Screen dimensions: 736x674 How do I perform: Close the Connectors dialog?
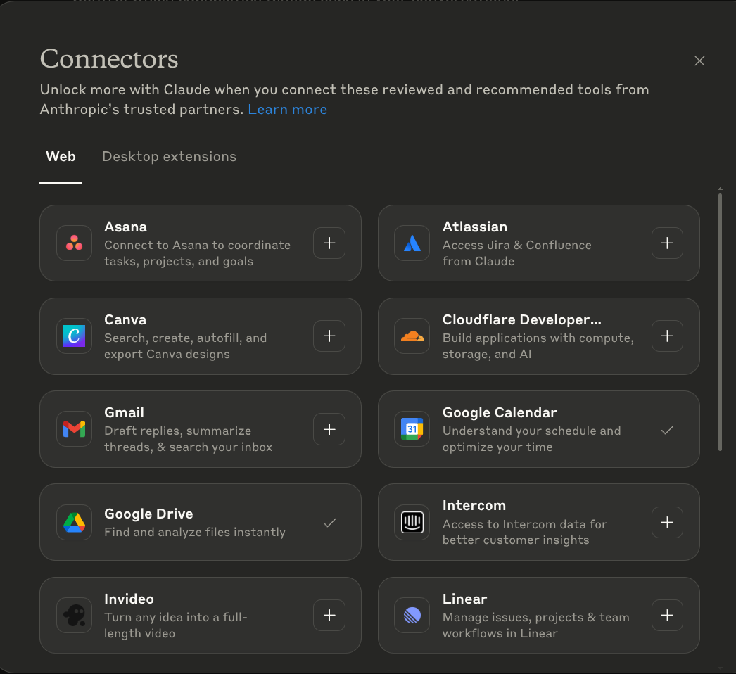pyautogui.click(x=699, y=61)
